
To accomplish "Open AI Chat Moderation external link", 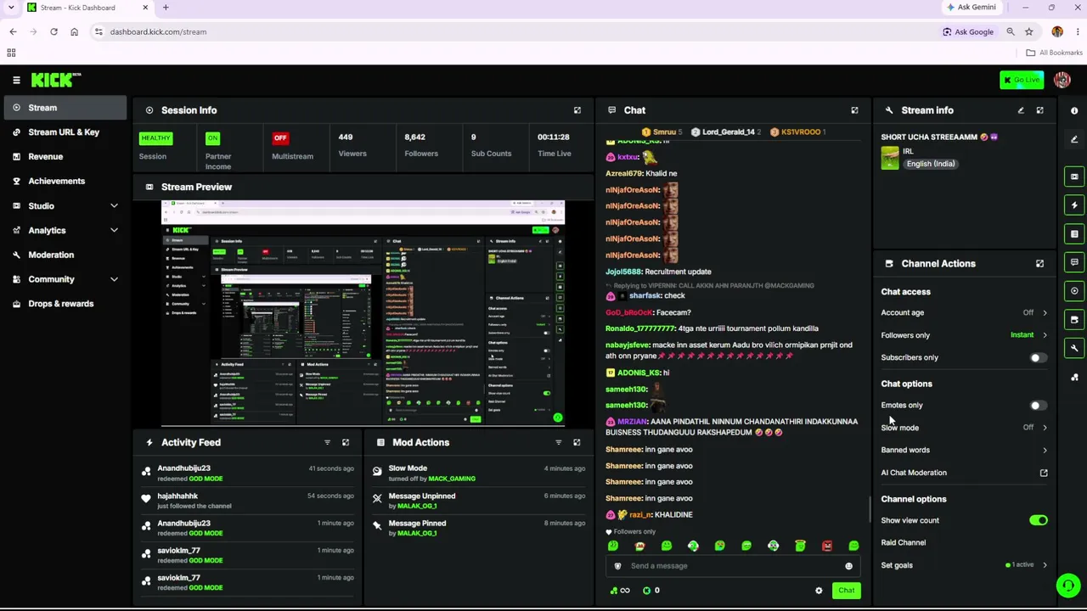I will [x=1044, y=473].
